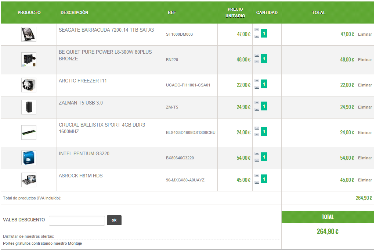Viewport: 376px width, 251px height.
Task: Increase quantity of Intel Pentium G3220
Action: pos(257,153)
